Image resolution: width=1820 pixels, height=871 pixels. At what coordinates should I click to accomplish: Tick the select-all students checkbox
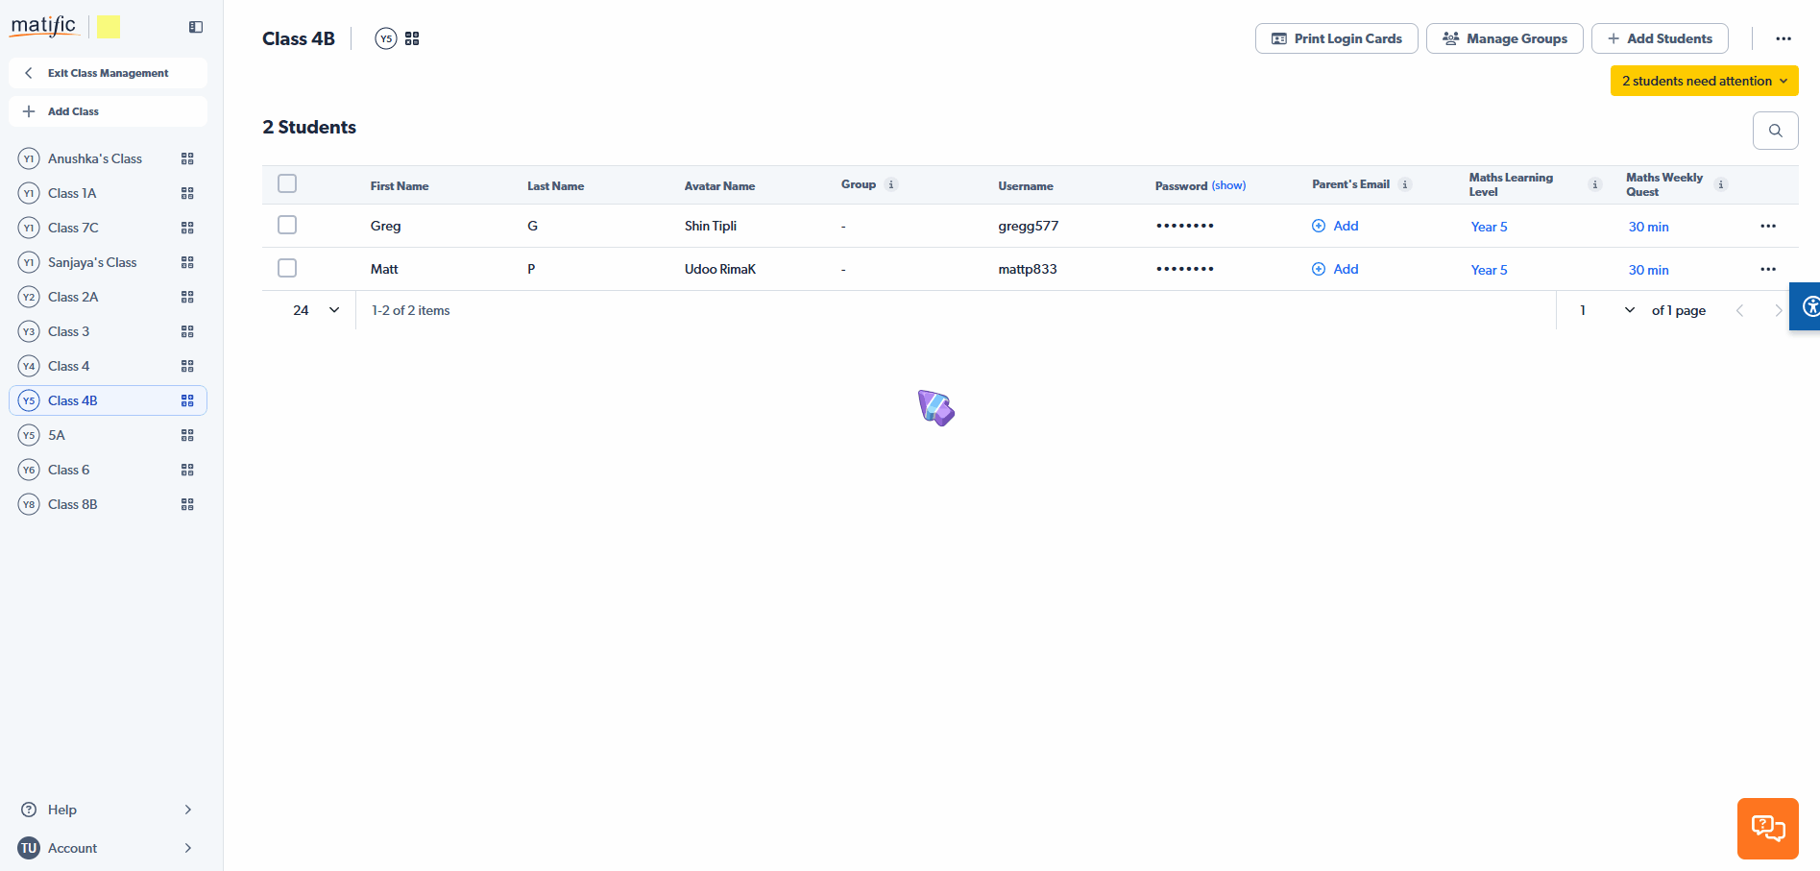coord(287,183)
